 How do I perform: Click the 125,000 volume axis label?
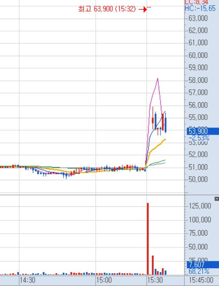pos(200,206)
